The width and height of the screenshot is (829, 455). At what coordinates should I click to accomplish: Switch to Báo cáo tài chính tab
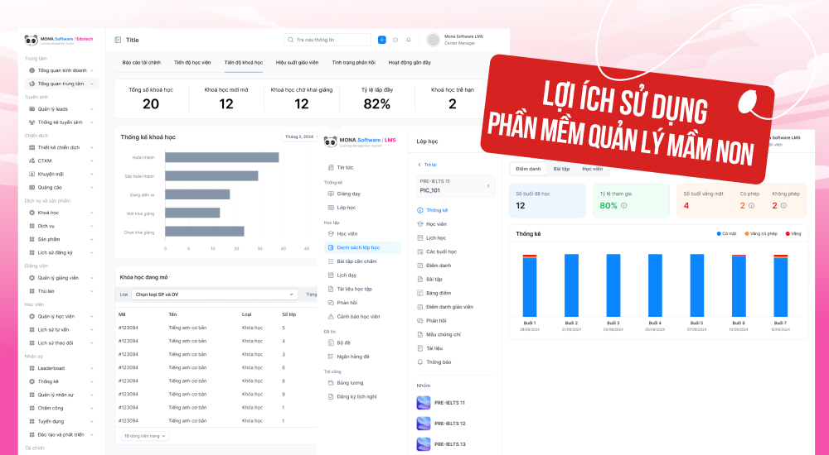click(141, 63)
